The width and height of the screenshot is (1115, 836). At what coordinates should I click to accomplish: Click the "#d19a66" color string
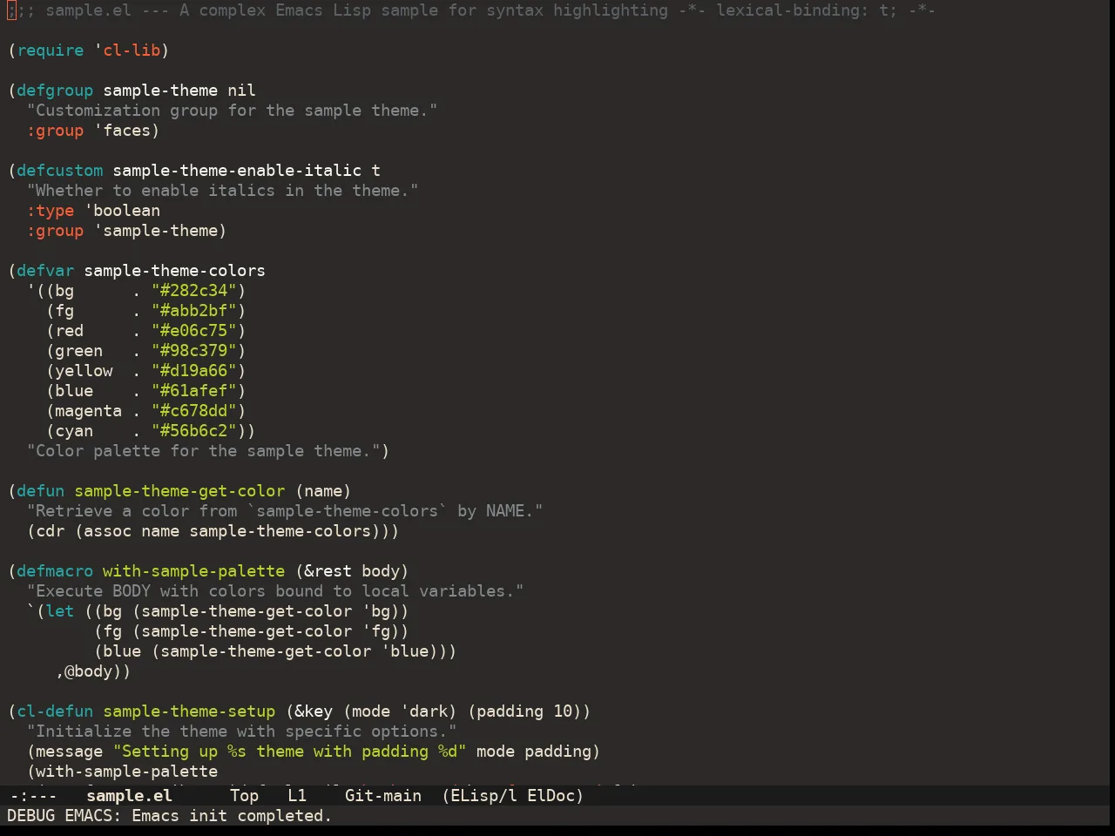tap(194, 371)
